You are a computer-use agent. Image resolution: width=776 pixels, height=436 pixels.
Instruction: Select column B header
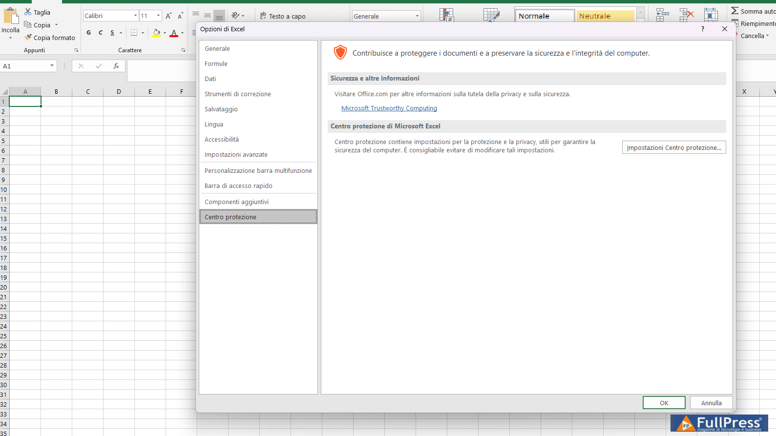tap(56, 92)
